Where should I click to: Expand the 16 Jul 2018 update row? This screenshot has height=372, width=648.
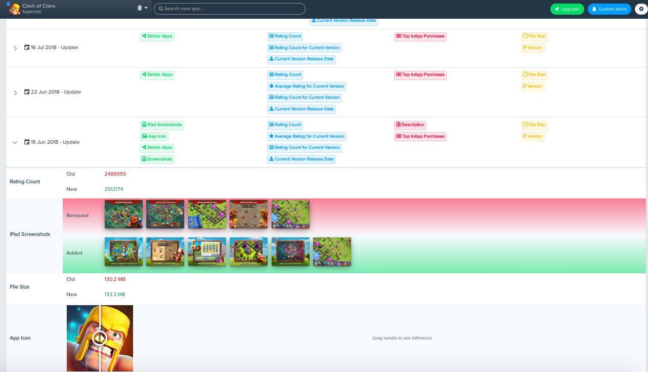[x=15, y=49]
